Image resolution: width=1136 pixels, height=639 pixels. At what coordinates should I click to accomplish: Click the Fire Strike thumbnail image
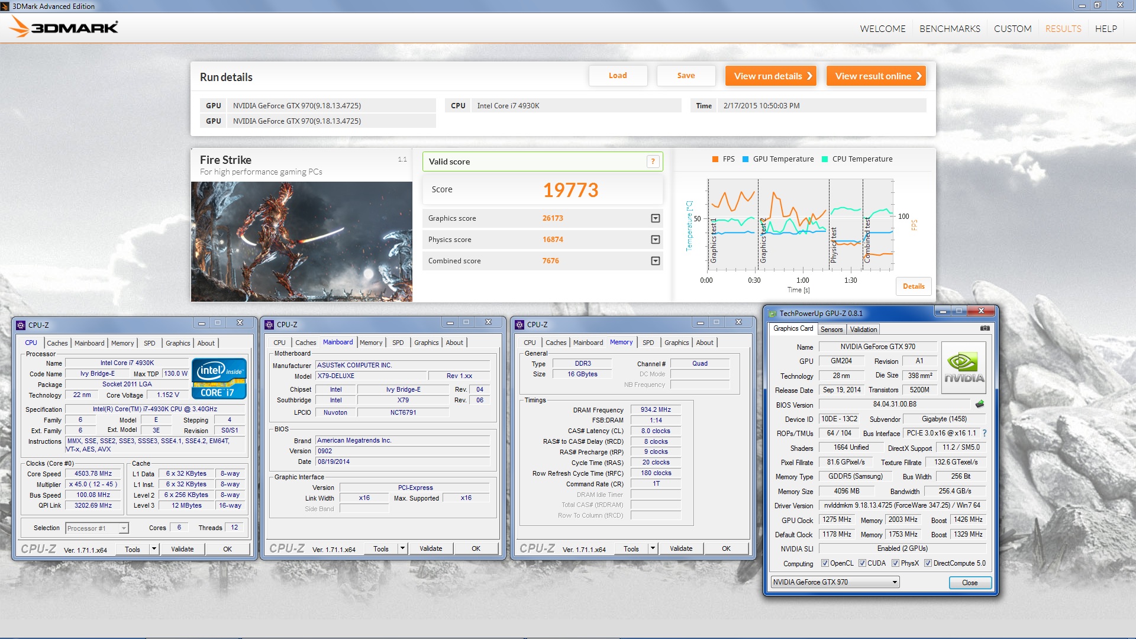tap(301, 241)
